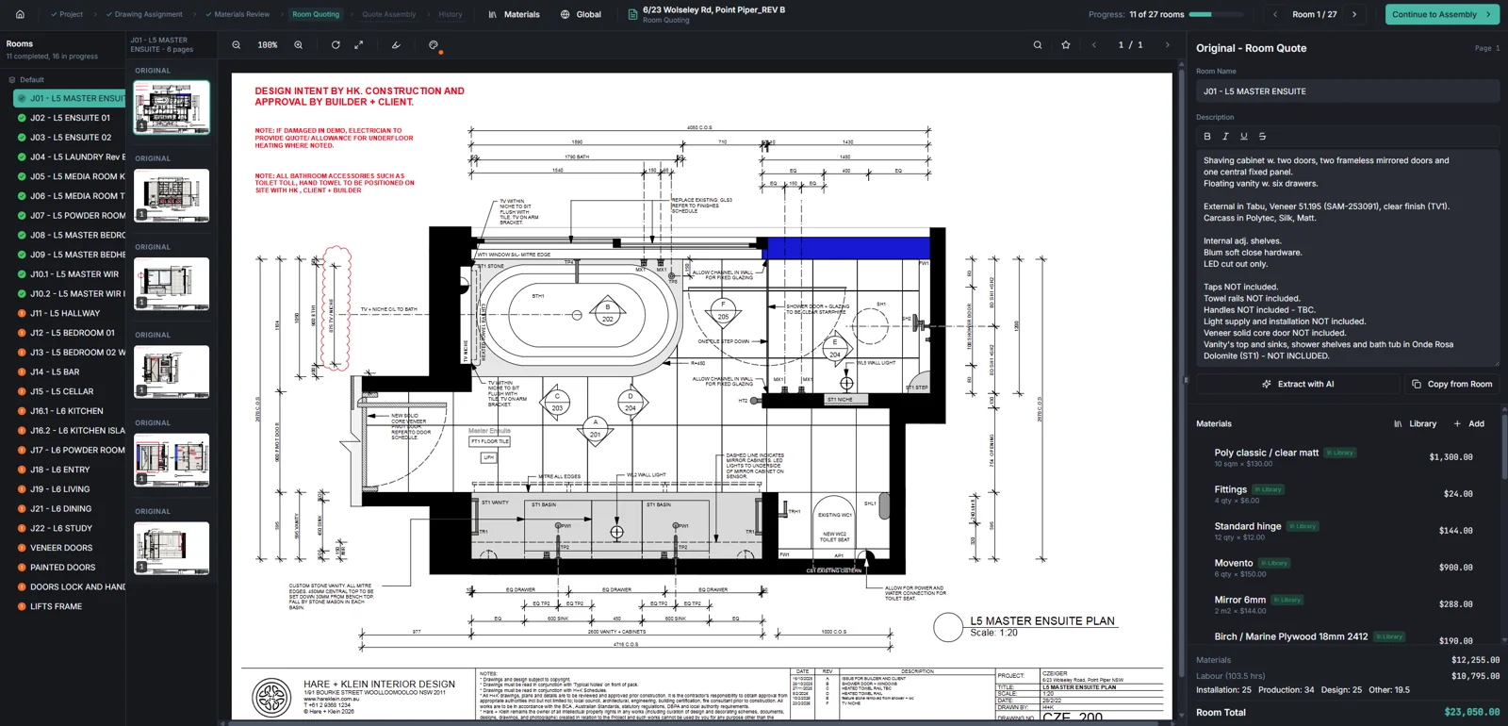Select the Room Quoting step
The width and height of the screenshot is (1508, 726).
(x=316, y=14)
